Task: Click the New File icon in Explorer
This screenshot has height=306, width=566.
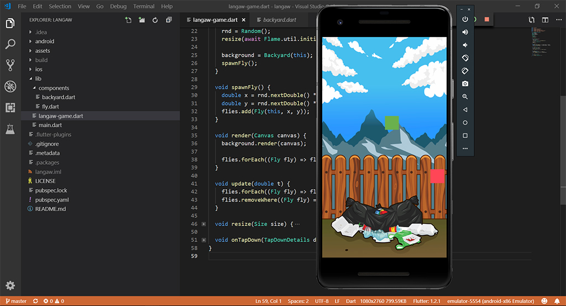Action: pyautogui.click(x=128, y=20)
